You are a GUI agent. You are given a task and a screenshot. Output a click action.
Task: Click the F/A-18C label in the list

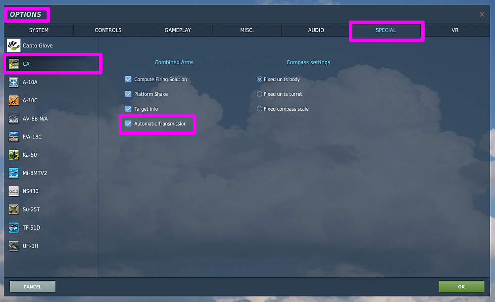(32, 137)
